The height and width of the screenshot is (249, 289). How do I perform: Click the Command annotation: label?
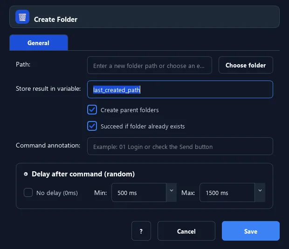pyautogui.click(x=48, y=146)
